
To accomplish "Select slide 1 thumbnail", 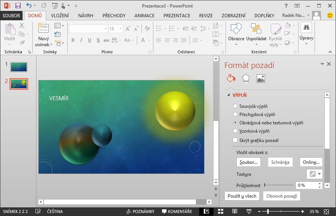I will coord(19,67).
